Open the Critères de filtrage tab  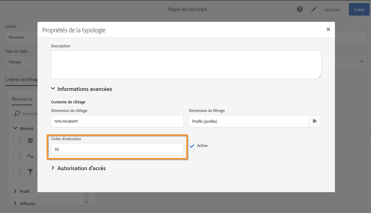(21, 79)
